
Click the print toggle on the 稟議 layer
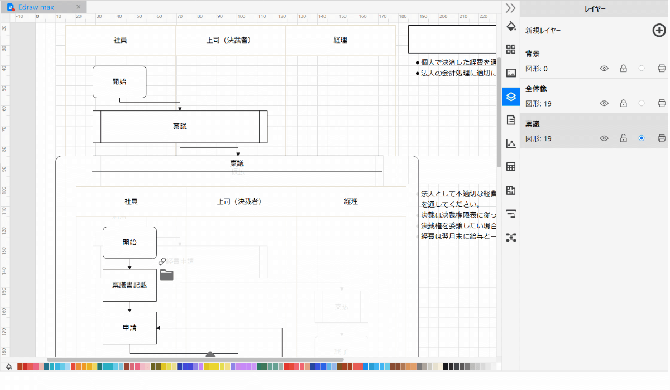[x=661, y=138]
